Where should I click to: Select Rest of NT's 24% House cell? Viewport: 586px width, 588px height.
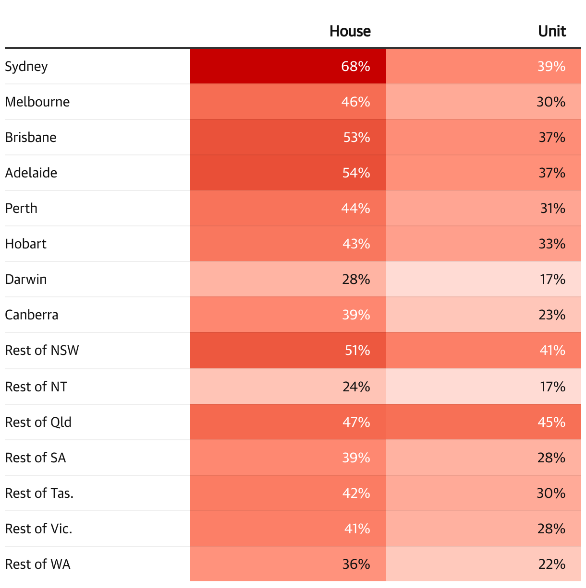[288, 387]
